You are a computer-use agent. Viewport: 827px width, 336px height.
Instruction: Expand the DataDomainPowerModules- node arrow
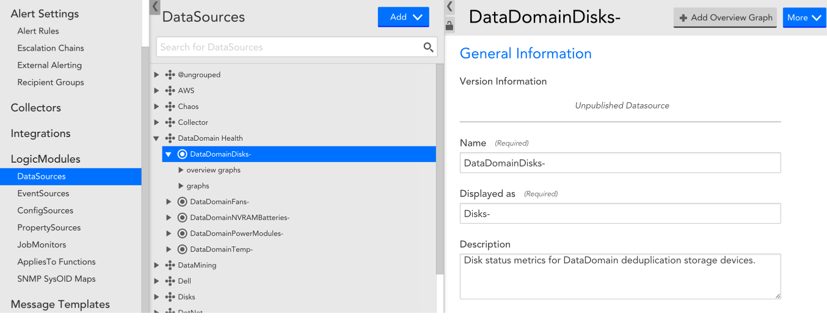169,233
